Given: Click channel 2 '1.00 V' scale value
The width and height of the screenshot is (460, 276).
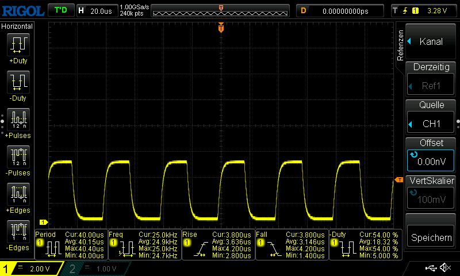Looking at the screenshot, I should (106, 269).
